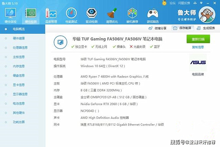Click the 鲁大师 mascot avatar
The image size is (220, 147).
[x=207, y=15]
